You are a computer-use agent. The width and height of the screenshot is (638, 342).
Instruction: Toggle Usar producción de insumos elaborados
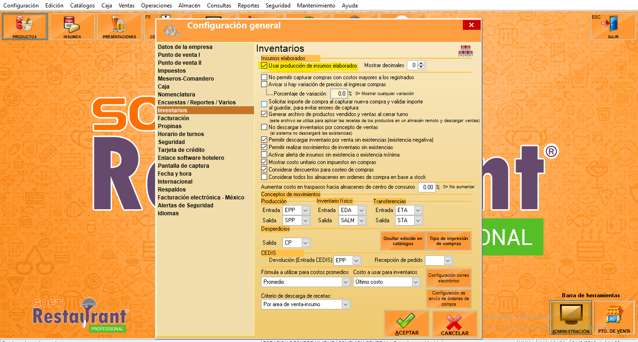click(x=264, y=66)
